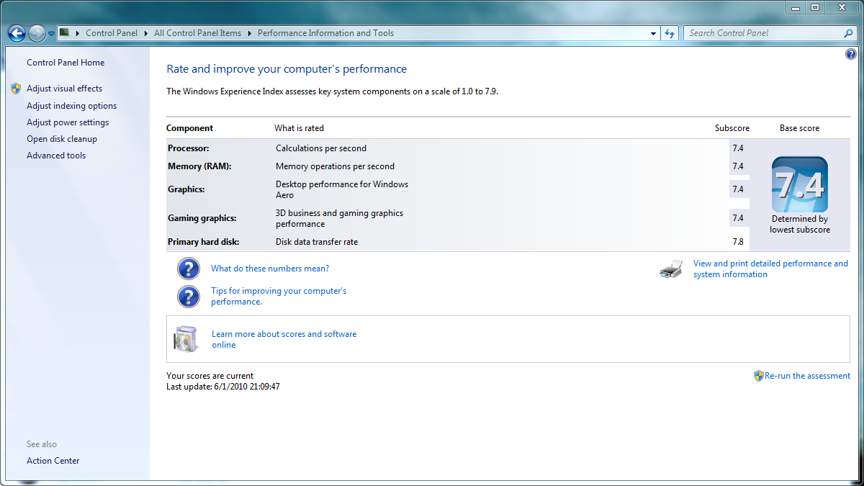
Task: Open the address bar history dropdown
Action: click(x=653, y=33)
